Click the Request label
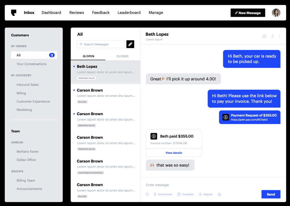 click(208, 194)
